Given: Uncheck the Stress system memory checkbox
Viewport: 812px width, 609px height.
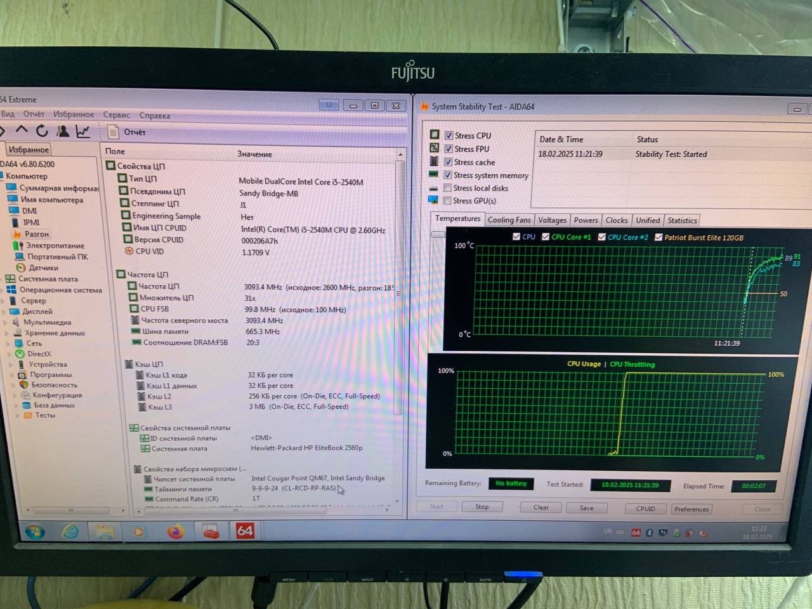Looking at the screenshot, I should pos(448,175).
